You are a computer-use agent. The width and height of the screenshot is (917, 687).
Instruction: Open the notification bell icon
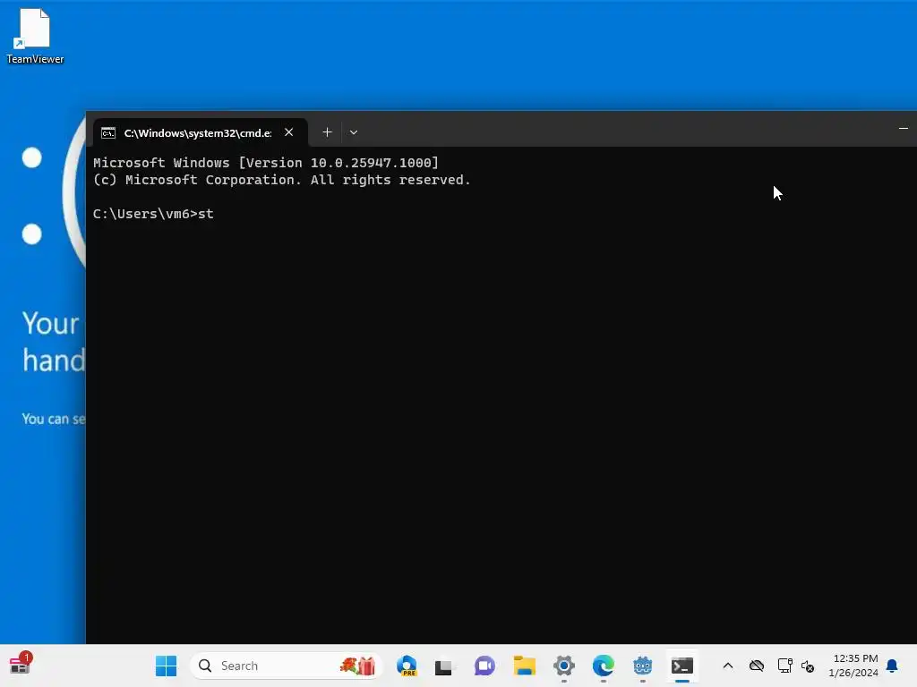(893, 666)
